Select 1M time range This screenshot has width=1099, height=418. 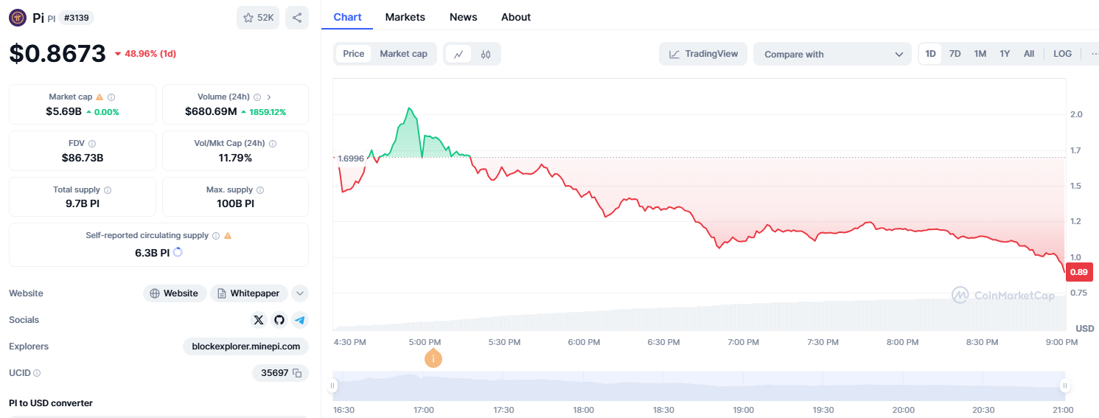pyautogui.click(x=980, y=54)
